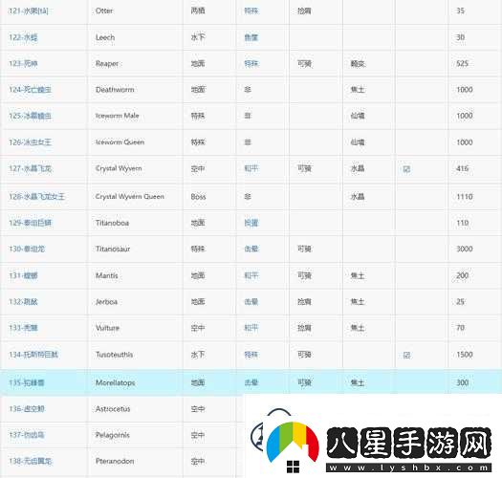
Task: Click the small icon in Tusoteuthis row
Action: [x=406, y=355]
